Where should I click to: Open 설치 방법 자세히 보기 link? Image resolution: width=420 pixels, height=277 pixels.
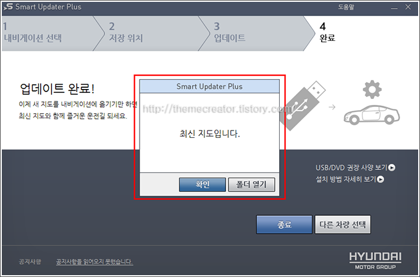pyautogui.click(x=346, y=179)
